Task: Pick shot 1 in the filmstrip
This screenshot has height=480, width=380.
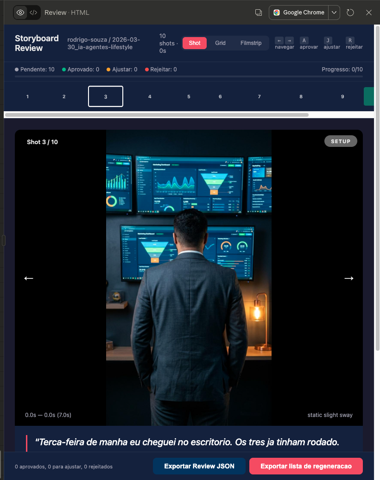Action: click(27, 96)
